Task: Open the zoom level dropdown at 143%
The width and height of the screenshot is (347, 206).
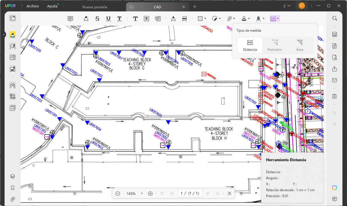Action: click(x=142, y=193)
